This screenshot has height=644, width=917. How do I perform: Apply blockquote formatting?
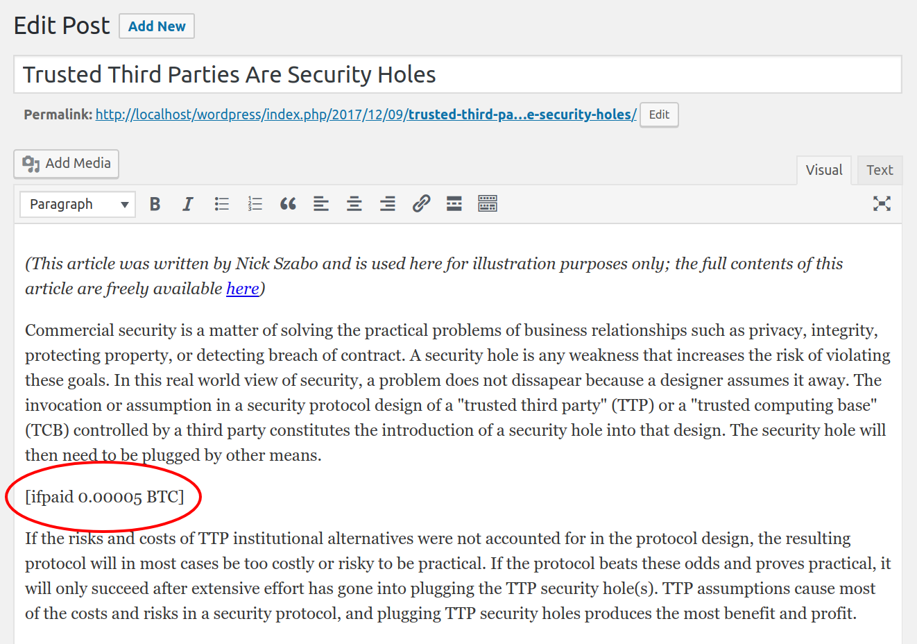coord(288,204)
